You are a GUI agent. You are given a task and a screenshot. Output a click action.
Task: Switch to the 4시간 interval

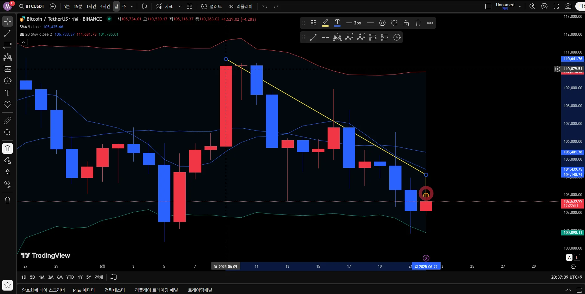[x=105, y=6]
